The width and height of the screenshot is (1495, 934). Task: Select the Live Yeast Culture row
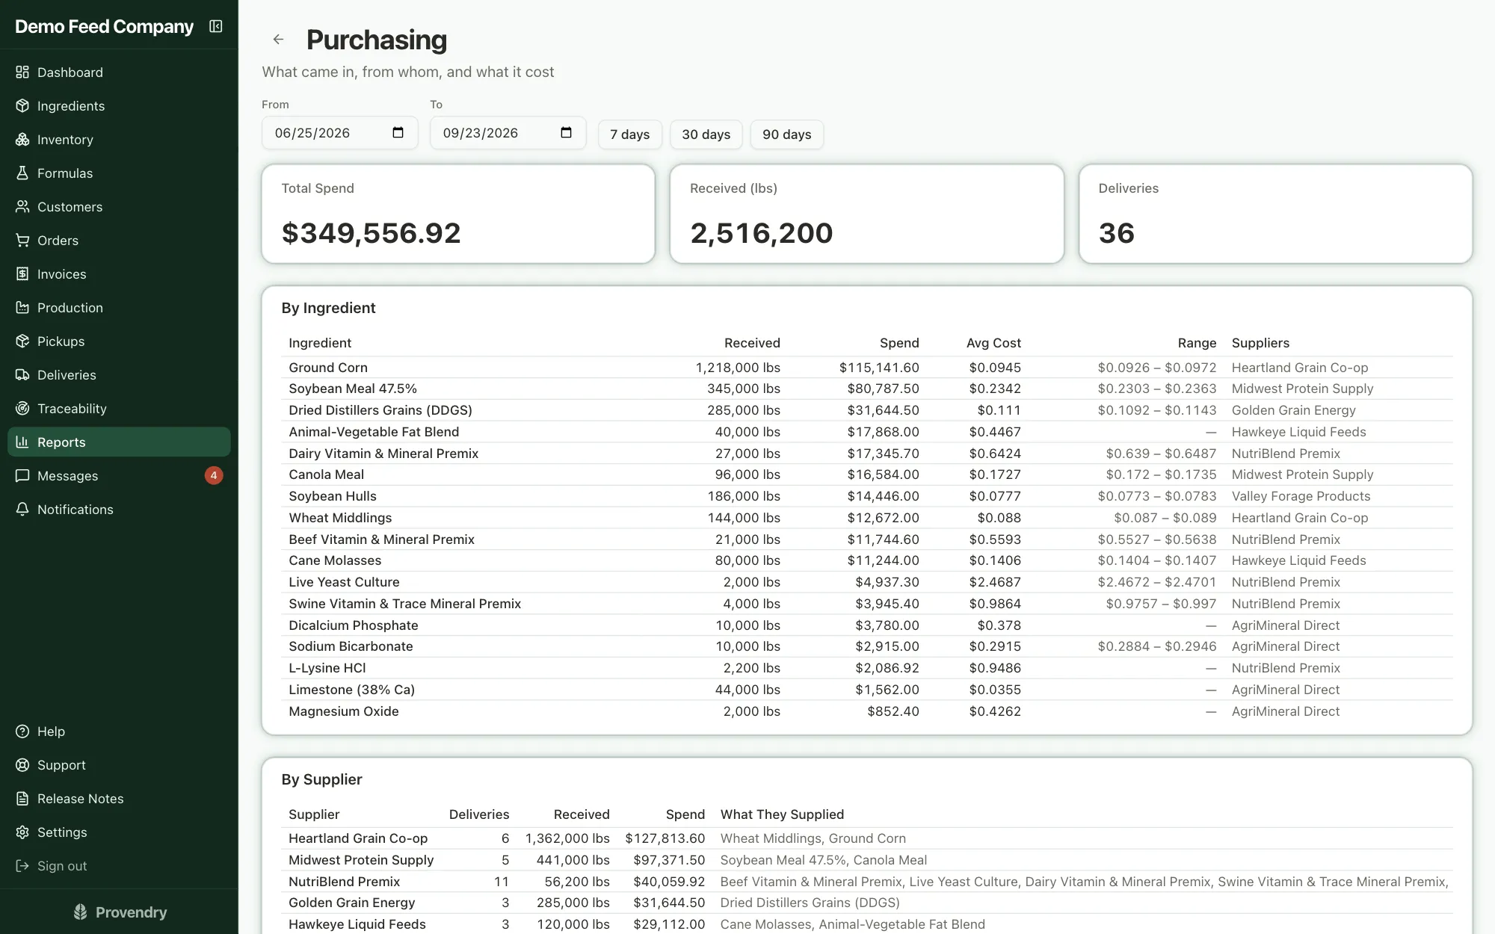click(x=867, y=582)
